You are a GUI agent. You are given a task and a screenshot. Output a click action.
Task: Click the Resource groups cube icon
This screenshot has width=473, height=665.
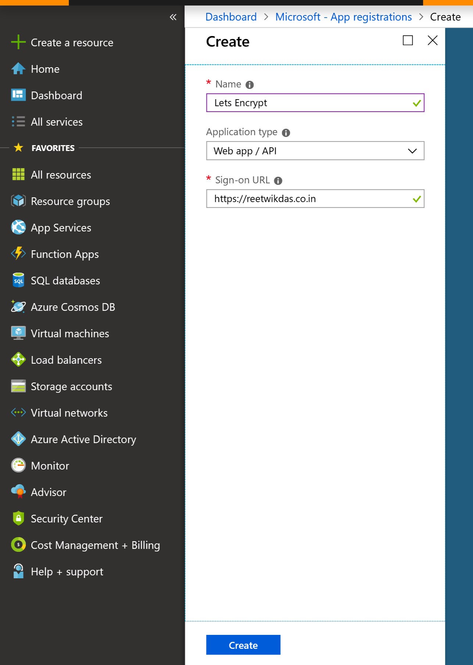(x=18, y=201)
